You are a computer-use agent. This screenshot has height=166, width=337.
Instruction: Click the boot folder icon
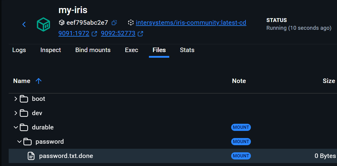point(24,99)
